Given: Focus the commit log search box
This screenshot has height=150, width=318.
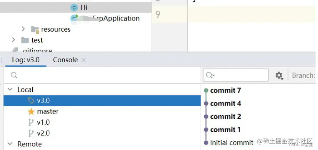Looking at the screenshot, I should 236,75.
